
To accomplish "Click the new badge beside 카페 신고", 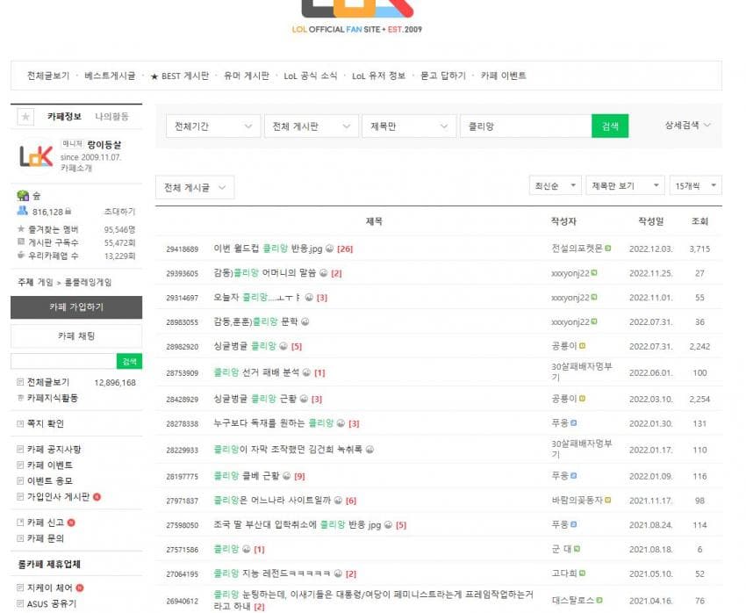I will point(71,523).
